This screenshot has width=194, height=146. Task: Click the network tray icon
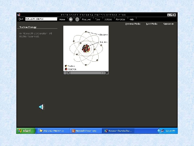click(x=162, y=131)
